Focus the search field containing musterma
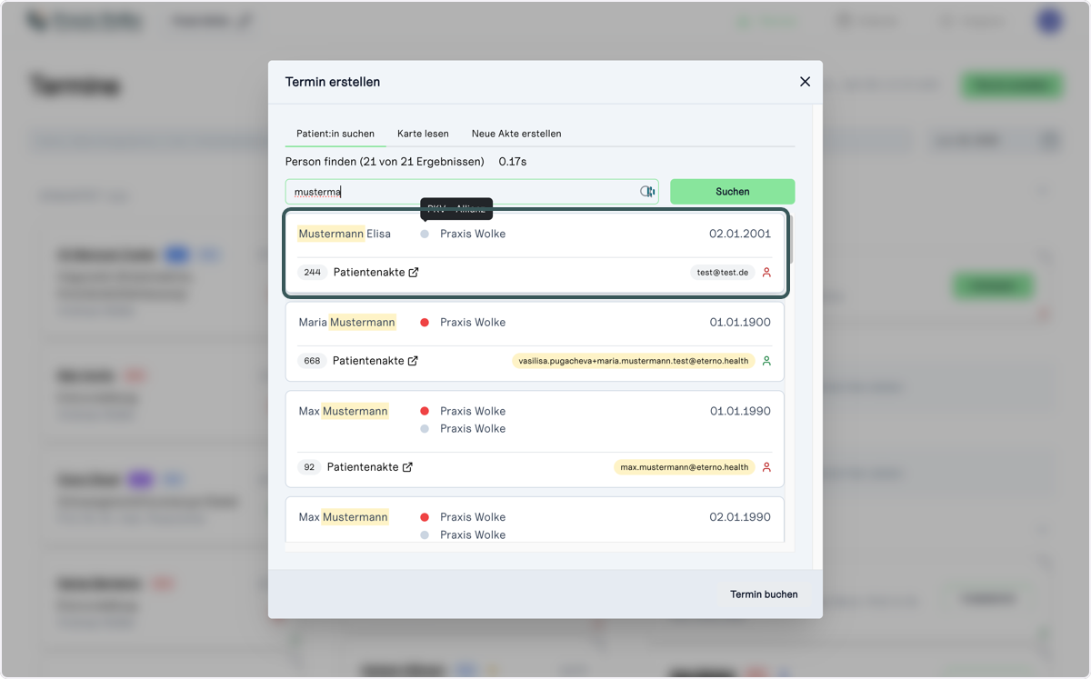Image resolution: width=1091 pixels, height=679 pixels. pos(472,192)
